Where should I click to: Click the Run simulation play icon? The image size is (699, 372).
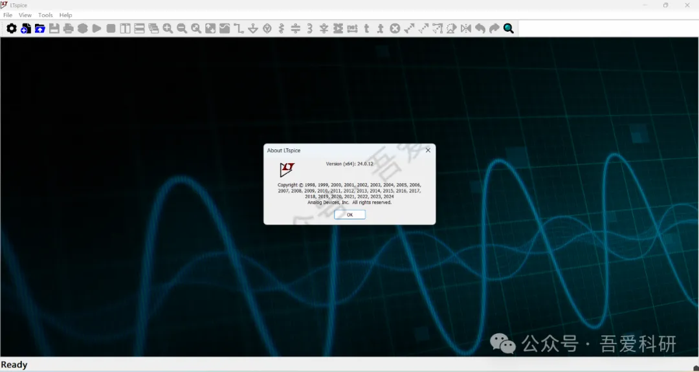[96, 28]
